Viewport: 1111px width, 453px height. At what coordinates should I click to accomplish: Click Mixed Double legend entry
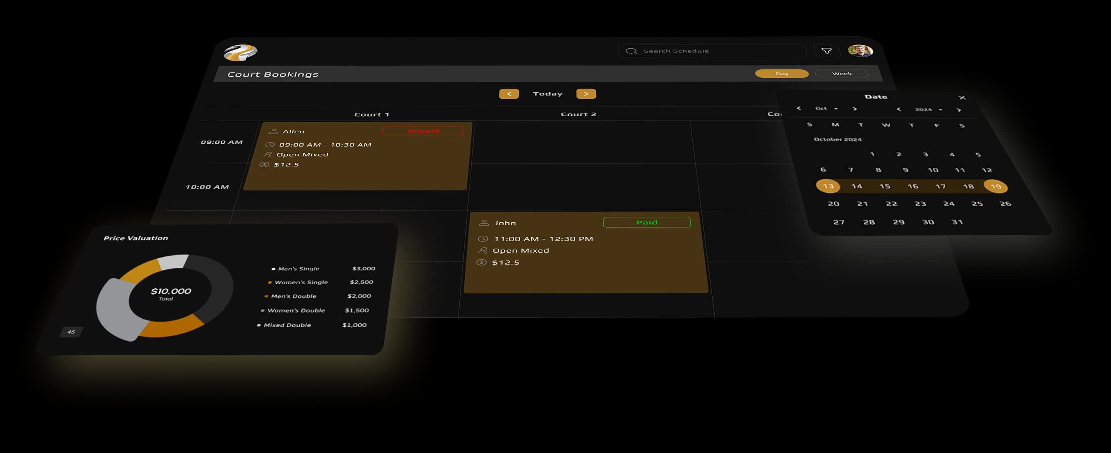311,325
